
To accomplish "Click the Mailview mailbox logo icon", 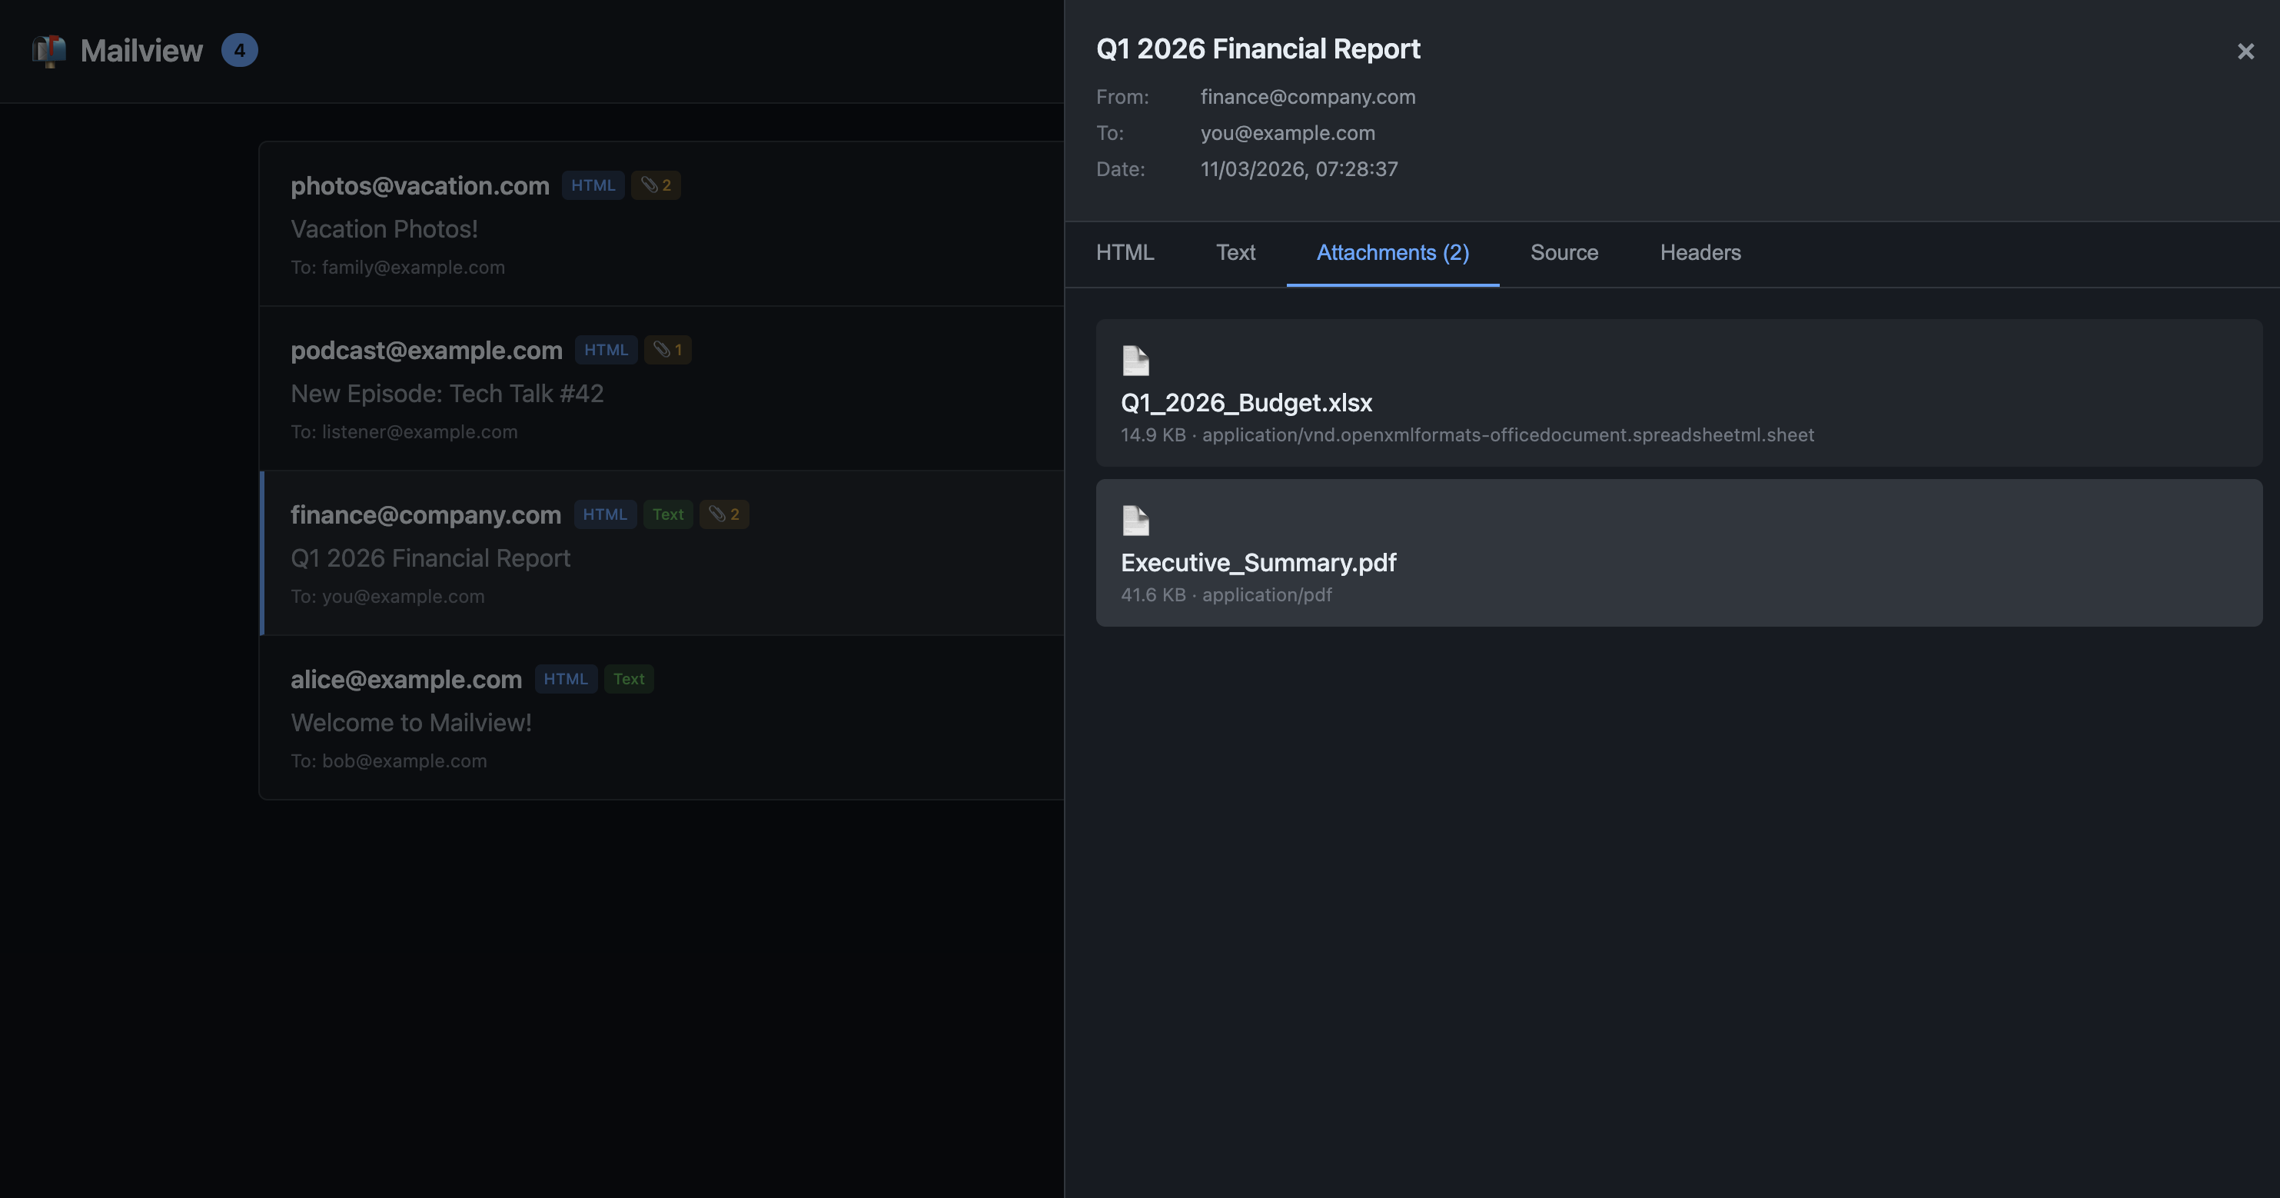I will pos(49,51).
